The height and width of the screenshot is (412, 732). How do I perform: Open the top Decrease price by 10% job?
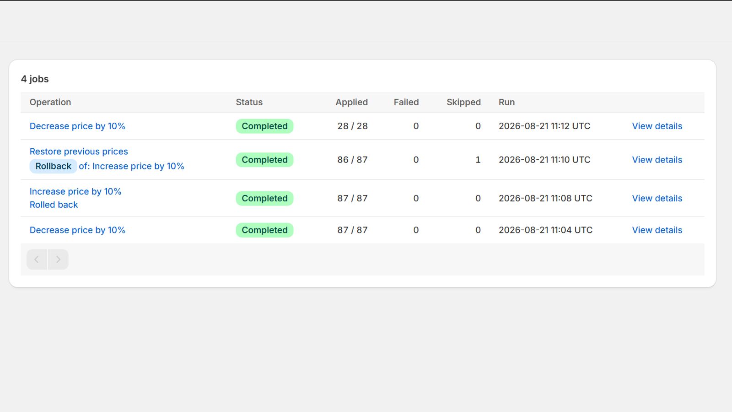click(77, 126)
